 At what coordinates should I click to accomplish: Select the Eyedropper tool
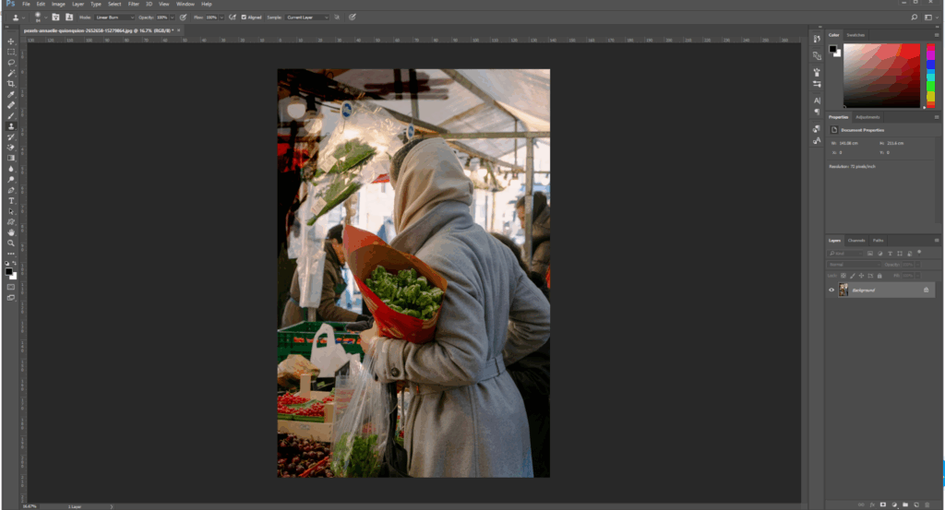coord(11,94)
